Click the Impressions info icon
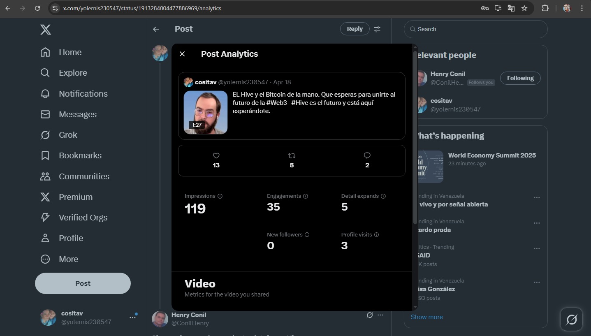 click(220, 196)
